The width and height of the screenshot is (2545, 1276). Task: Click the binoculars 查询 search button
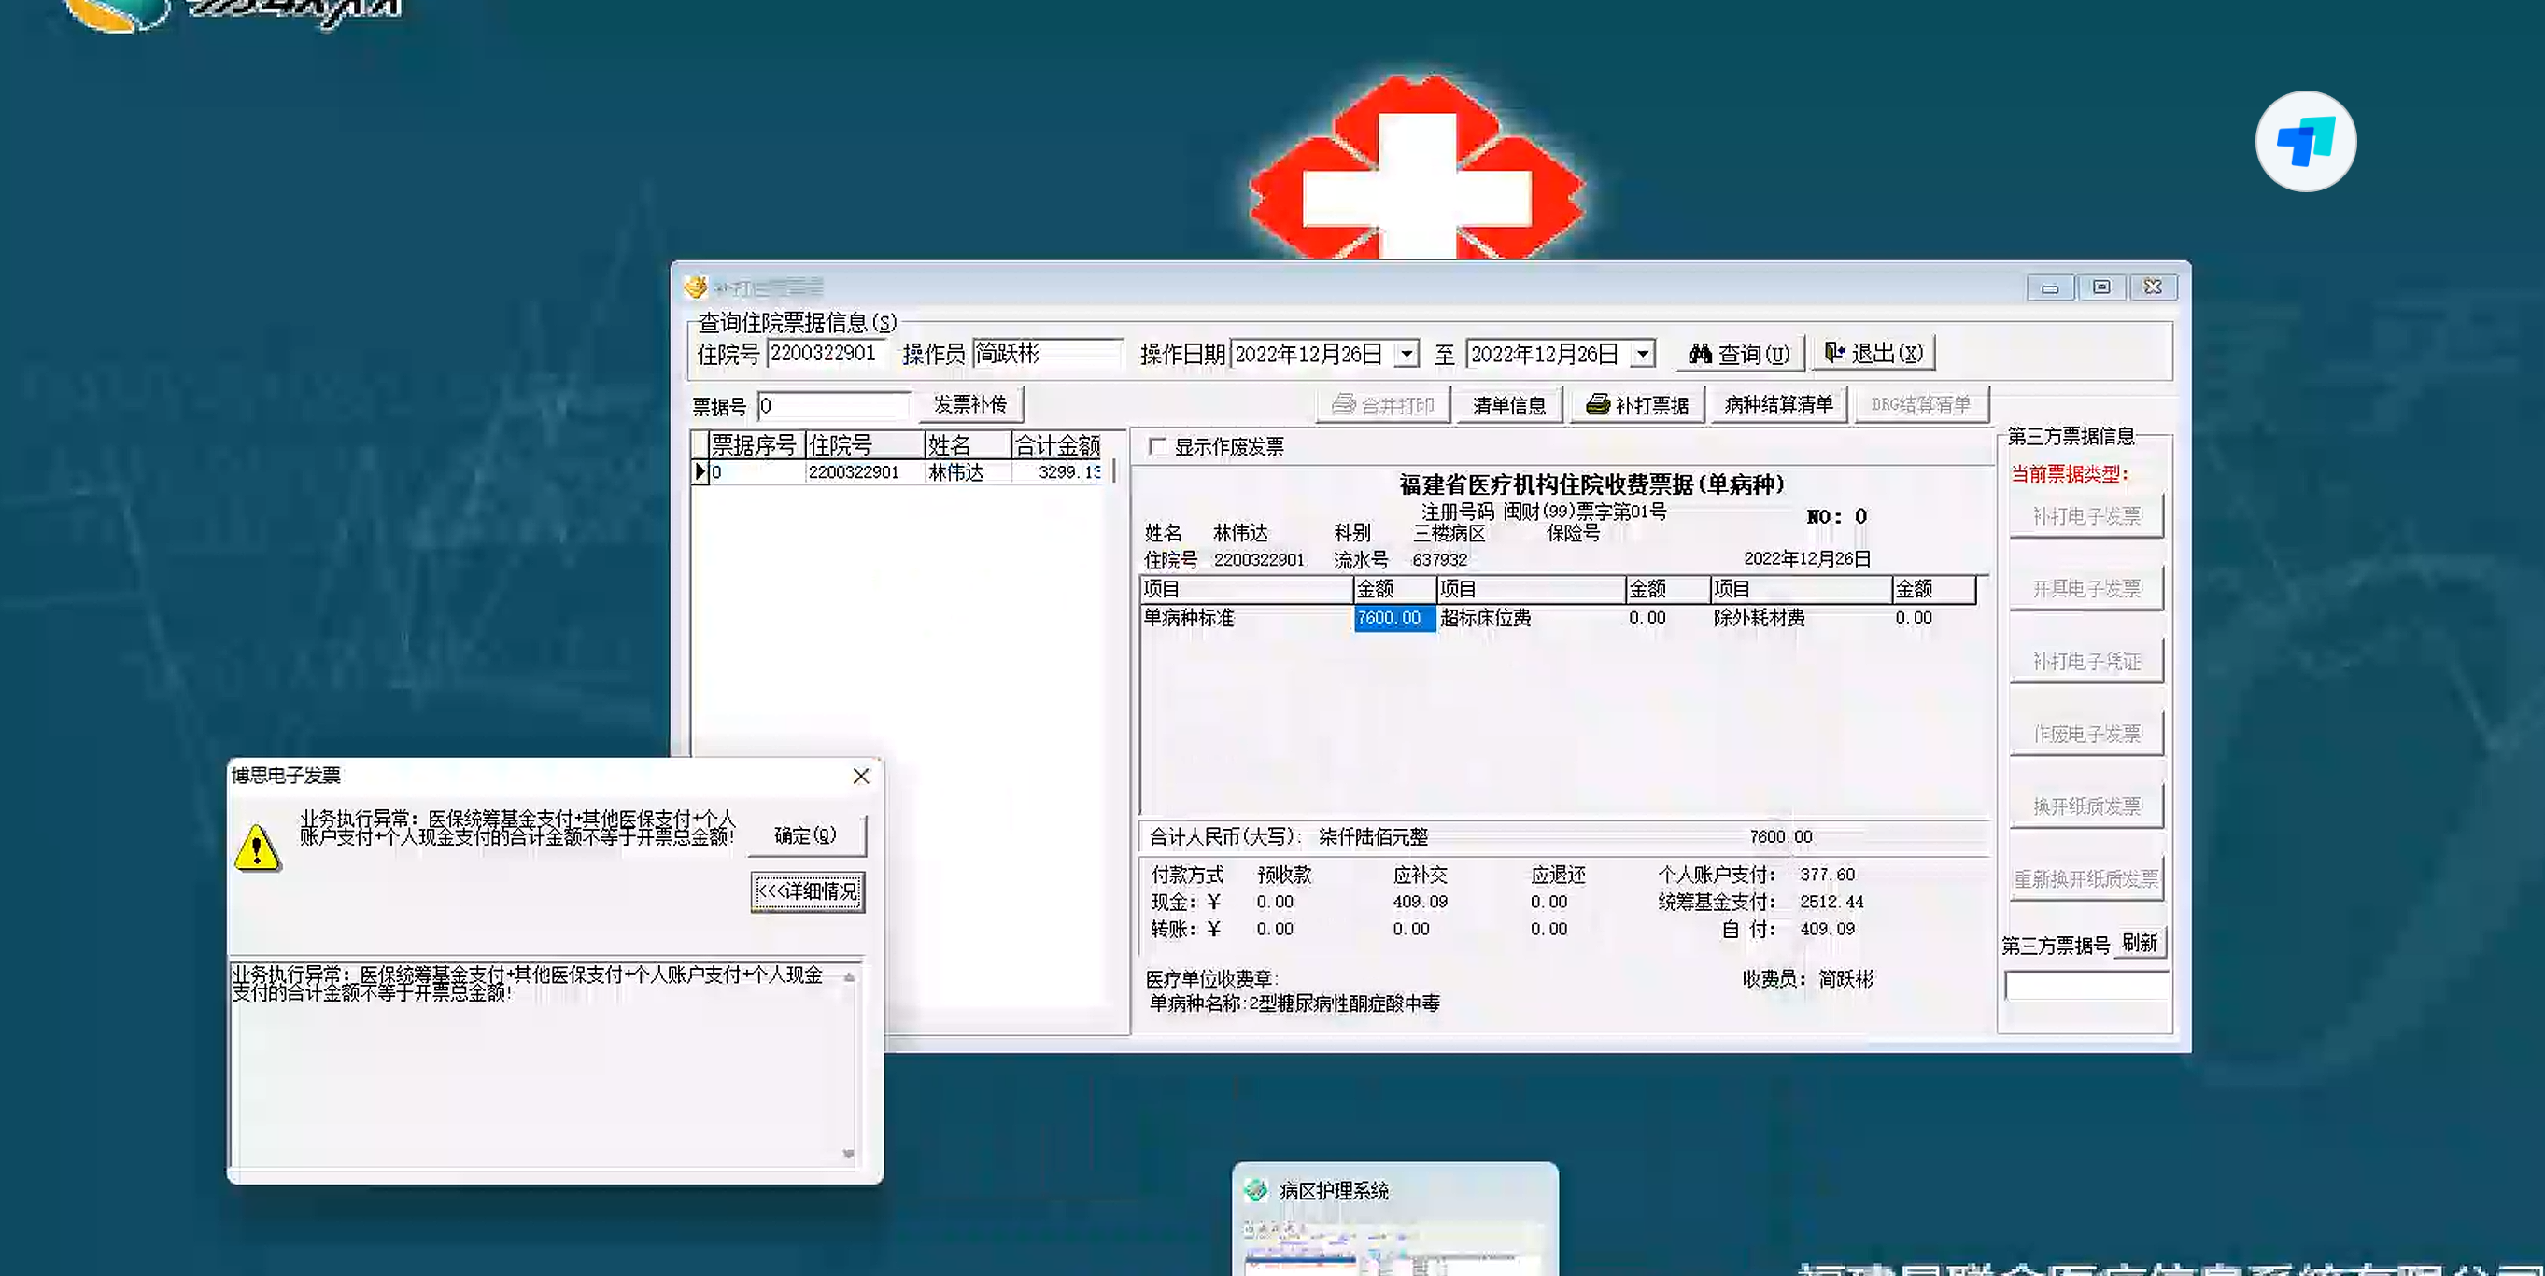point(1739,354)
